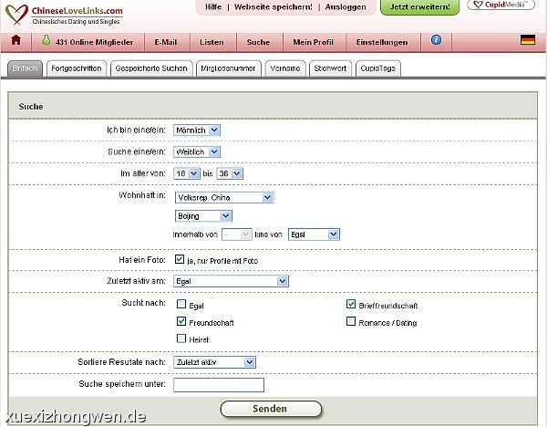Screen dimensions: 547x427
Task: Expand the Volksrep. China country dropdown
Action: (x=223, y=197)
